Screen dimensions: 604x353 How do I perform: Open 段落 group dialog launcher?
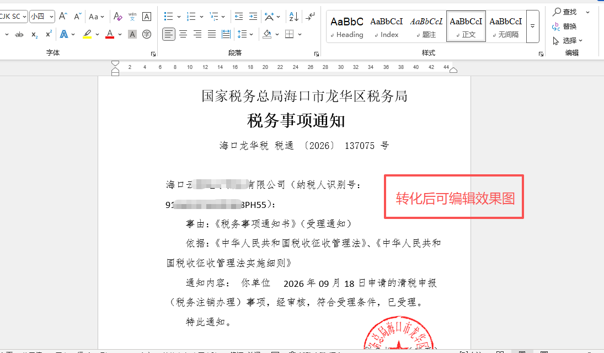317,54
